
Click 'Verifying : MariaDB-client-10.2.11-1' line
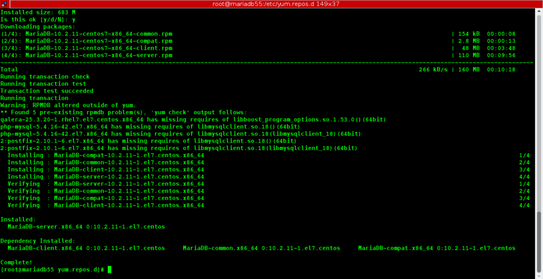(106, 205)
